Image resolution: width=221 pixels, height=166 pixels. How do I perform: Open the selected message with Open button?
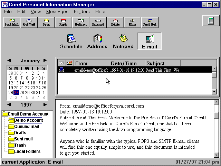tap(46, 22)
